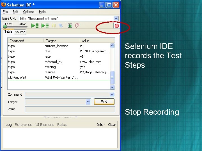This screenshot has height=151, width=202.
Task: Click the Value column header
Action: (97, 41)
